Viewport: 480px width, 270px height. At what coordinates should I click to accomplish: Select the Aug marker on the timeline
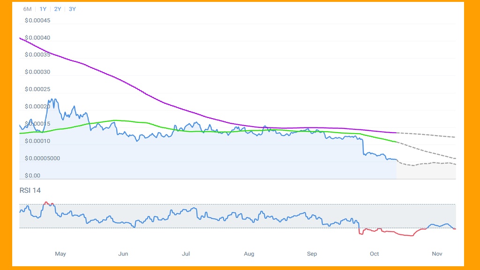(249, 254)
